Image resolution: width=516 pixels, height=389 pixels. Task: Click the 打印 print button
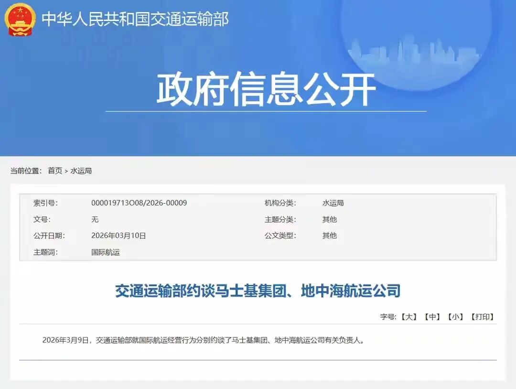click(x=483, y=317)
